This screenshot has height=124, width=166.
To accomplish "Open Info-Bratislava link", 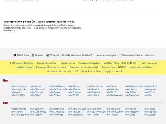I will 56,109.
